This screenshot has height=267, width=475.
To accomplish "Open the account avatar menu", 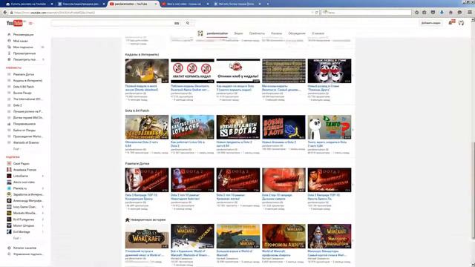I will pos(461,23).
